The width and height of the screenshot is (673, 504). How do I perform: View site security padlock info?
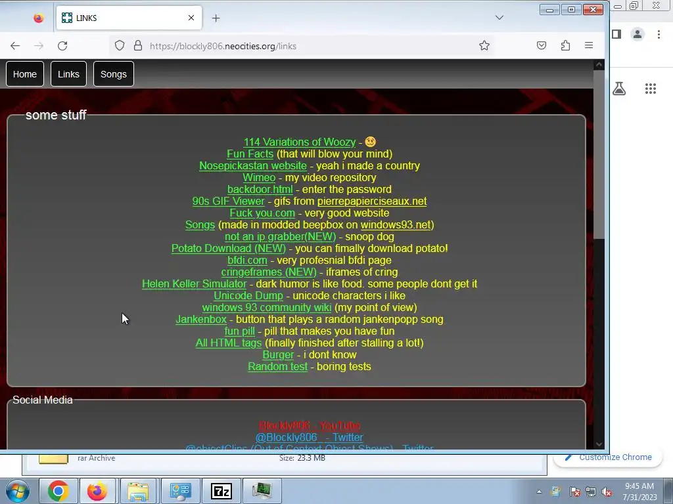138,46
